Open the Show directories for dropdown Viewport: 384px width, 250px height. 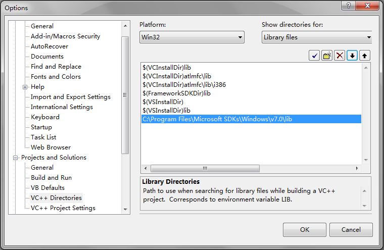click(x=317, y=37)
